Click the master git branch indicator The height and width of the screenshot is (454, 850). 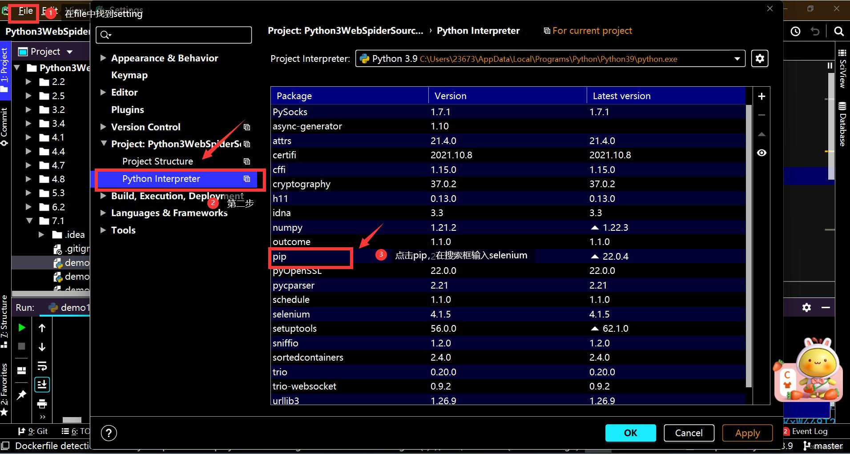coord(822,446)
